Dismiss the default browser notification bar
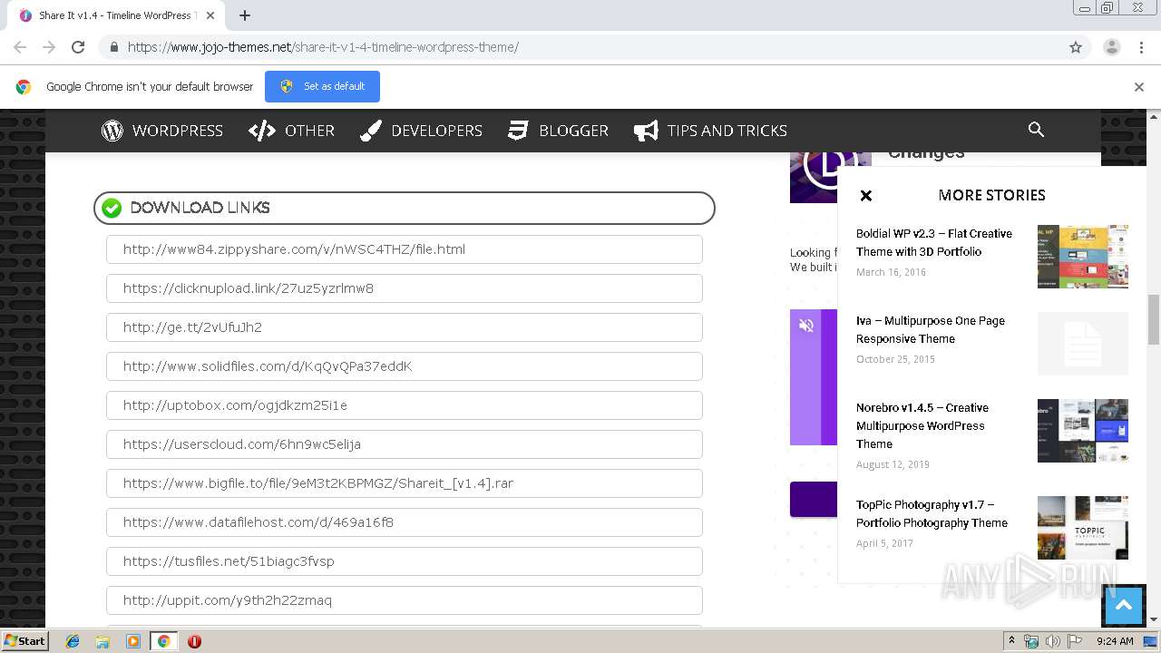The height and width of the screenshot is (653, 1161). point(1139,87)
